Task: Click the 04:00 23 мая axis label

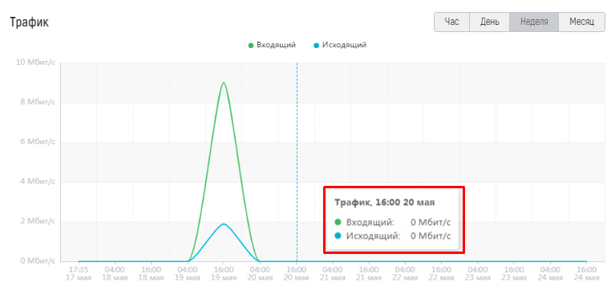Action: [478, 274]
